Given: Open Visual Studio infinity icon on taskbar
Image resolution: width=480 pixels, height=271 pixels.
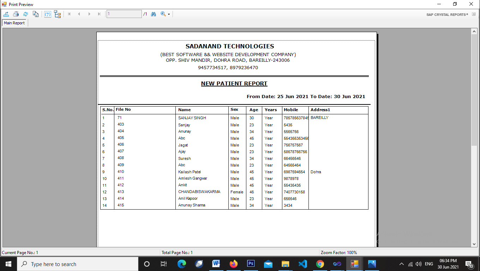Looking at the screenshot, I should [337, 264].
